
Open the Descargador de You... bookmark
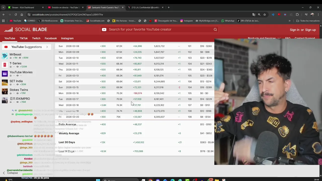point(166,21)
